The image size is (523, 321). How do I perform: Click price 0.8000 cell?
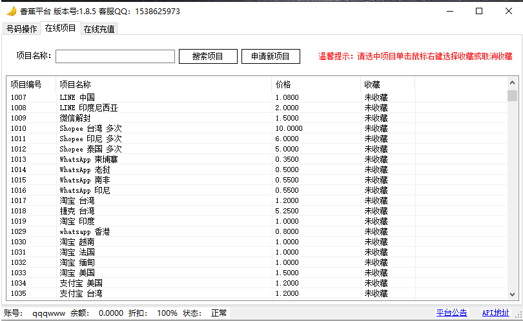287,231
